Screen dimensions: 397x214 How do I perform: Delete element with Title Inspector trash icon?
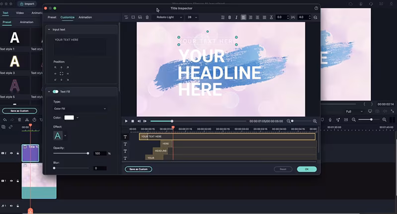point(147,17)
